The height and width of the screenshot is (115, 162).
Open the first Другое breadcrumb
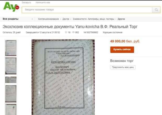(66, 19)
